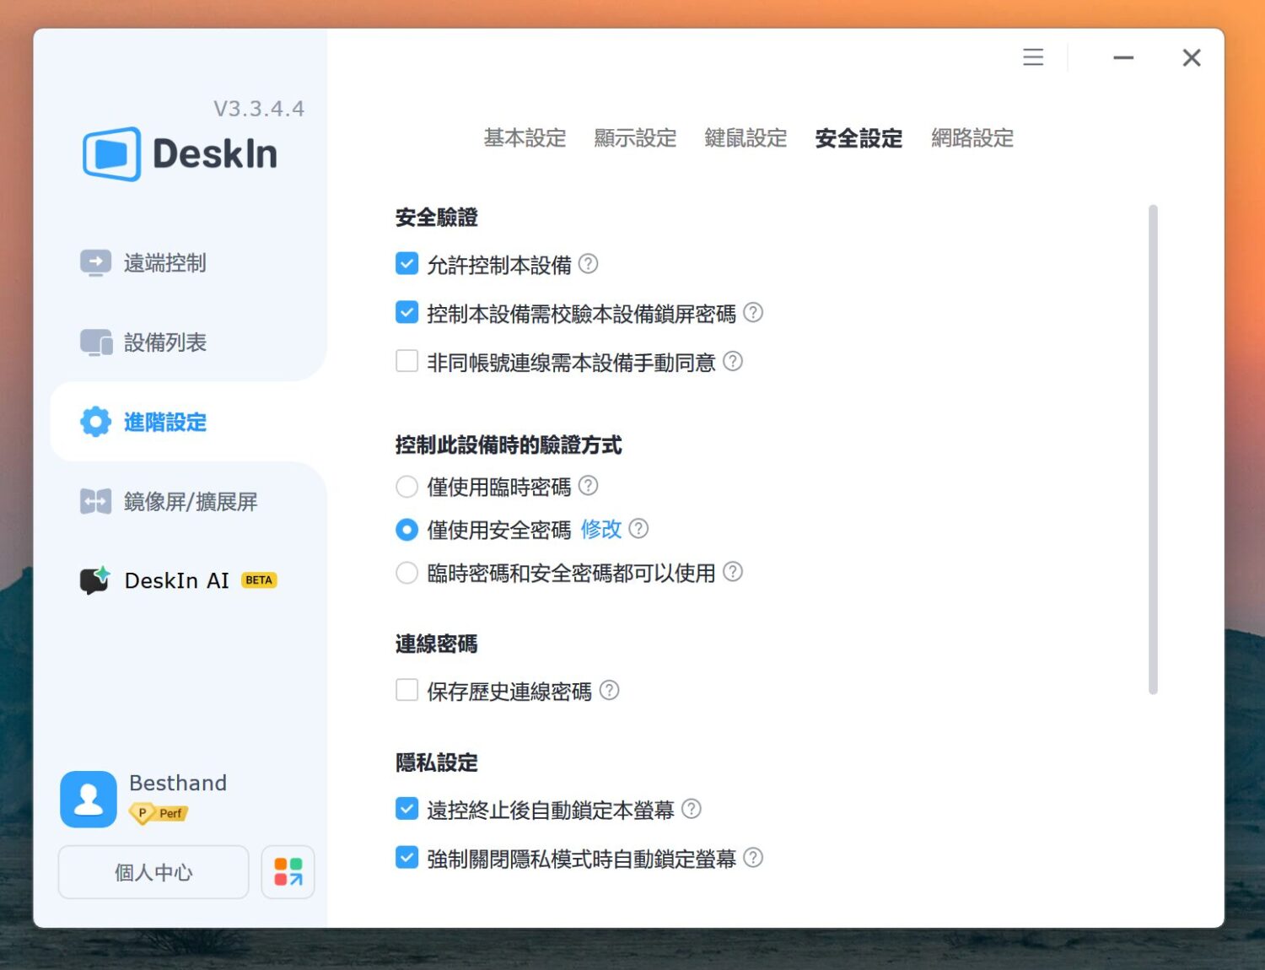Select 僅使用臨時密碼 radio button
Image resolution: width=1265 pixels, height=970 pixels.
[x=406, y=487]
